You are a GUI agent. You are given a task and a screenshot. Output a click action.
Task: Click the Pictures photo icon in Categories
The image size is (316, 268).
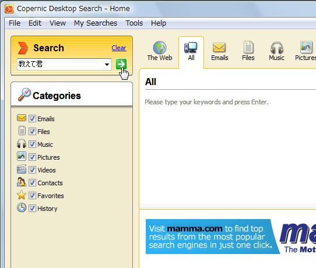[x=22, y=156]
